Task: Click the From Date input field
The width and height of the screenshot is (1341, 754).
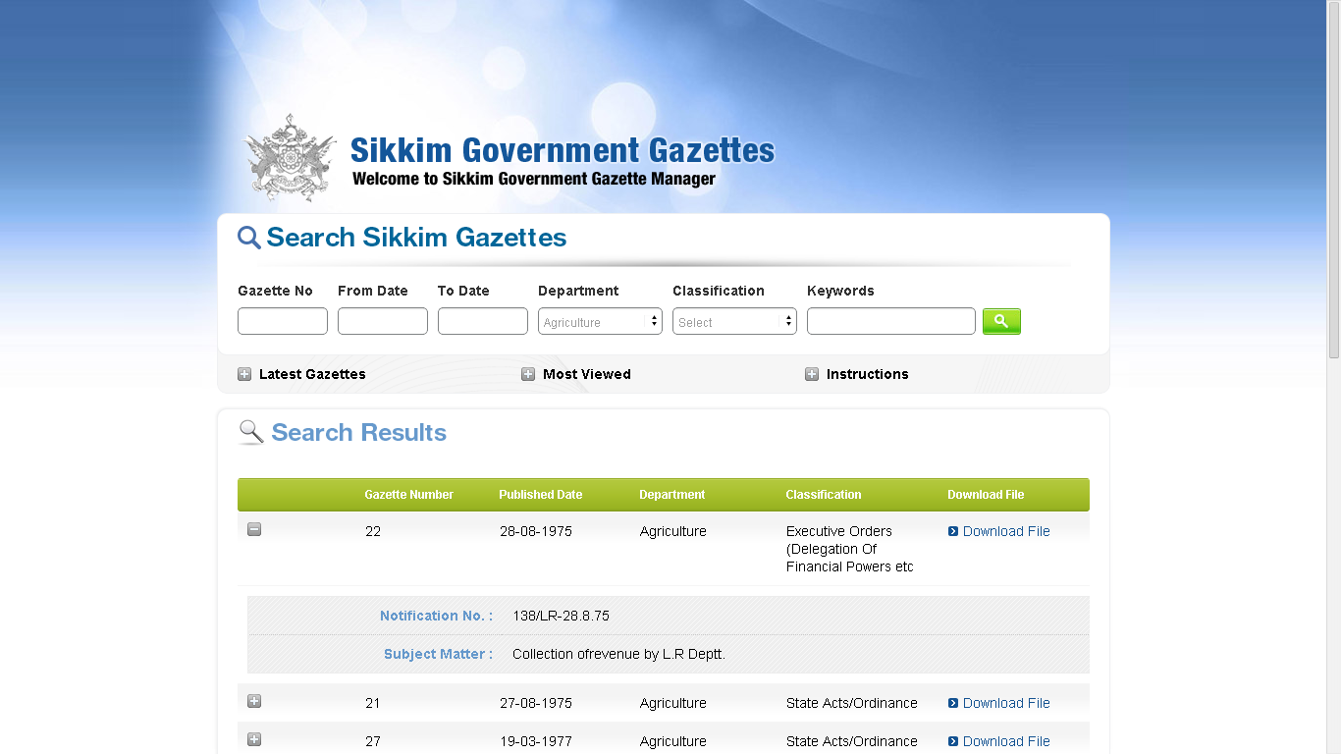Action: click(383, 321)
